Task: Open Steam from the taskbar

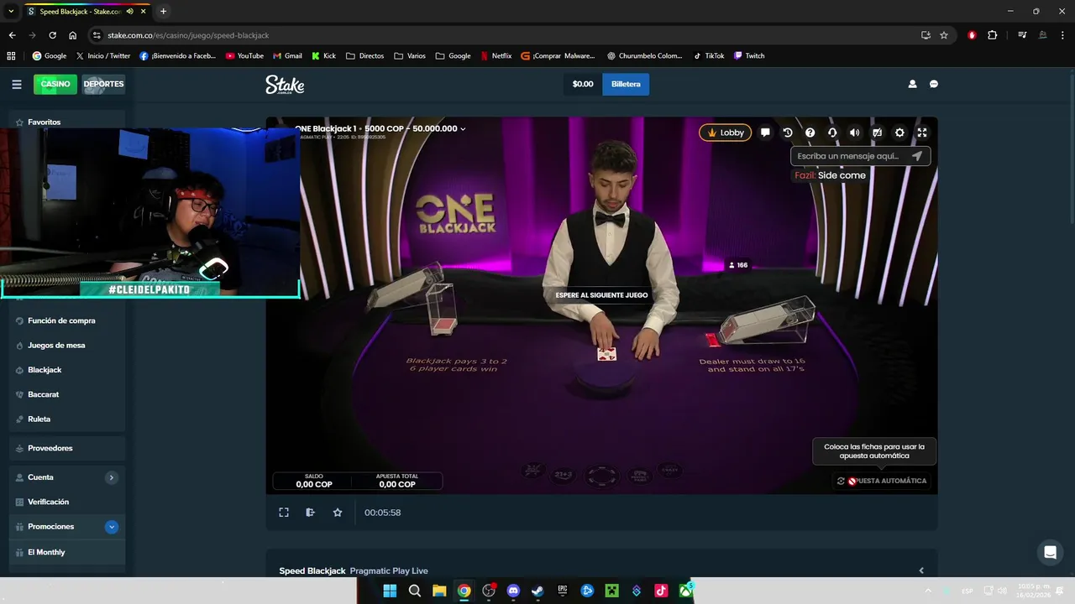Action: point(537,591)
